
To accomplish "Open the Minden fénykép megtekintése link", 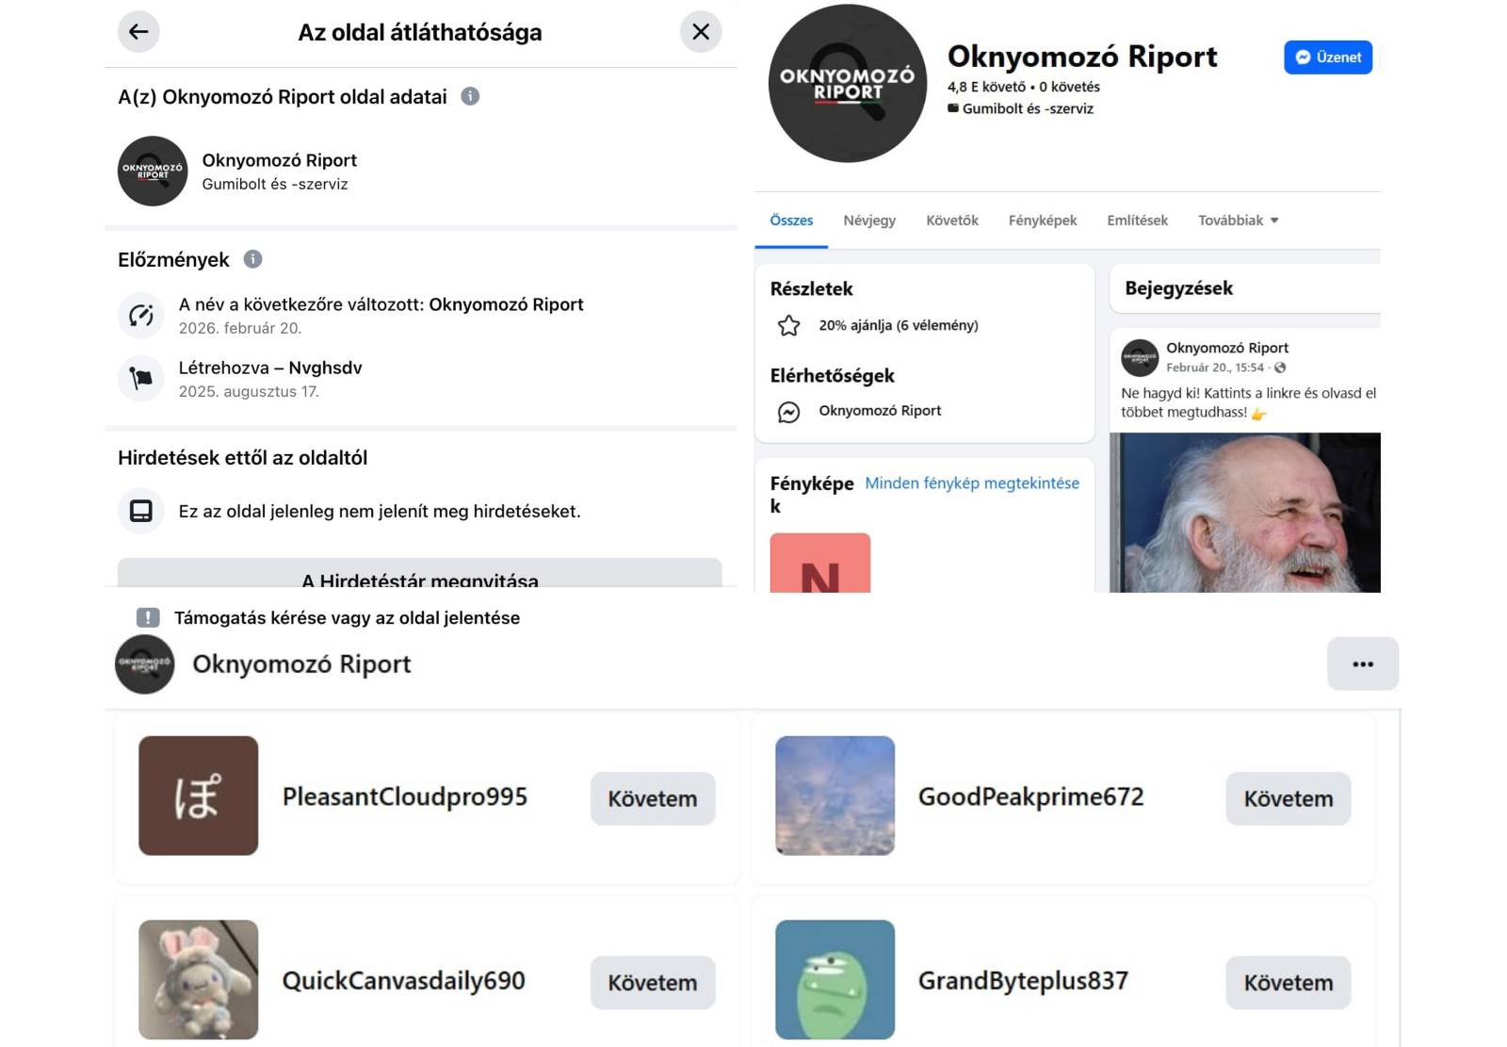I will coord(972,483).
